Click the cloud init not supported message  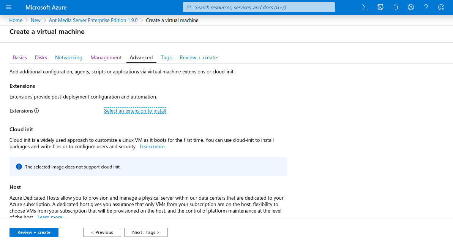pos(73,167)
